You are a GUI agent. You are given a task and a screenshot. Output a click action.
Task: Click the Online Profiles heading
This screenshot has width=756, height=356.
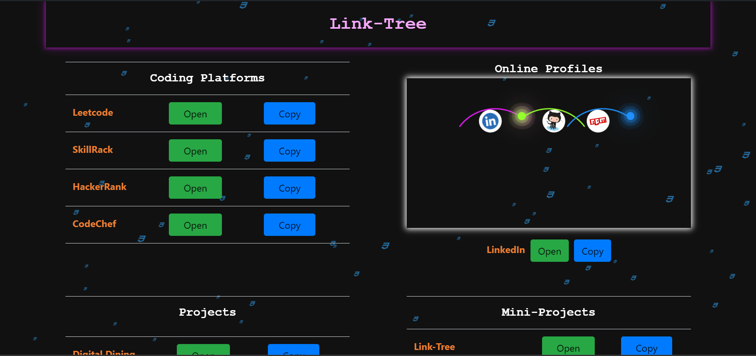click(548, 69)
